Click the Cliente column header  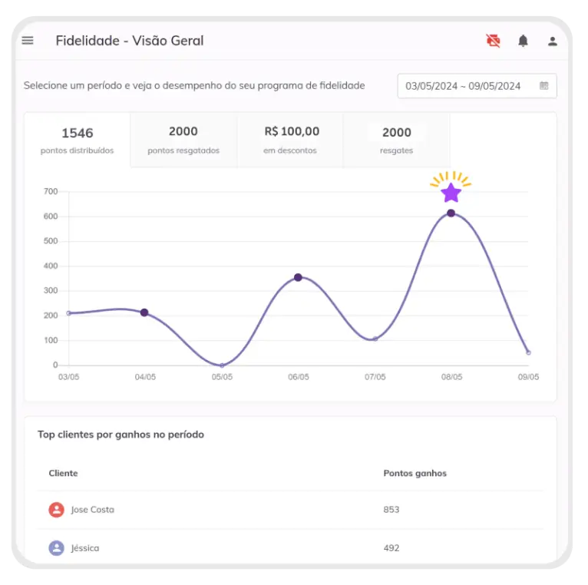pyautogui.click(x=63, y=473)
